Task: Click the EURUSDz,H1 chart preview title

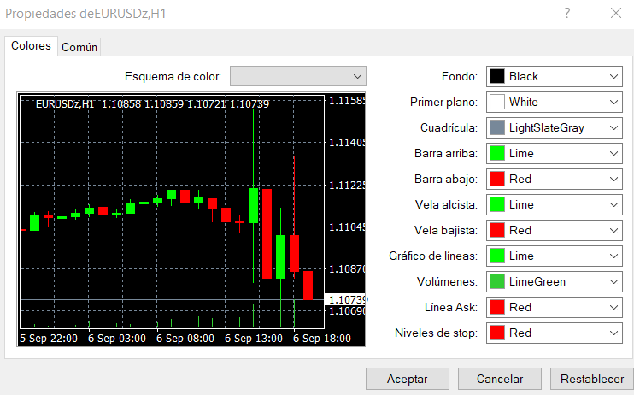Action: [x=65, y=104]
